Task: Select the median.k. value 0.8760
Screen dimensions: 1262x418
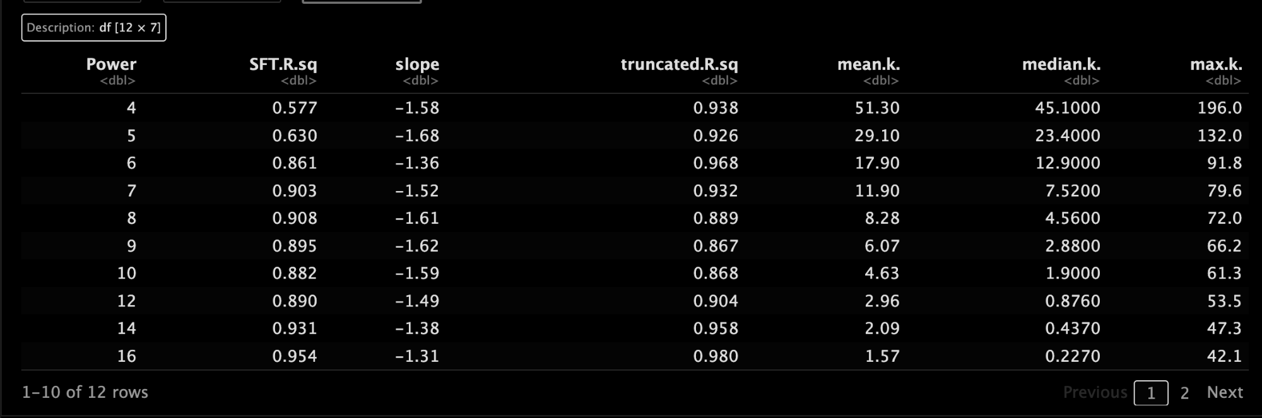Action: click(1073, 301)
